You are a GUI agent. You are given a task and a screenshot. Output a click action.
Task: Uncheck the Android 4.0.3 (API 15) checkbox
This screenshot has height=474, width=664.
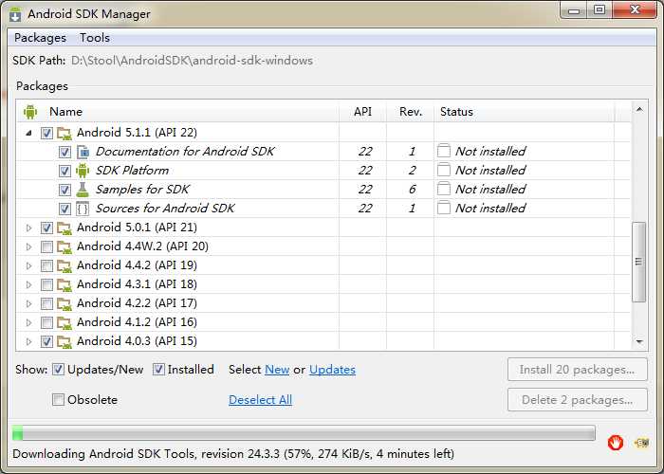click(46, 341)
